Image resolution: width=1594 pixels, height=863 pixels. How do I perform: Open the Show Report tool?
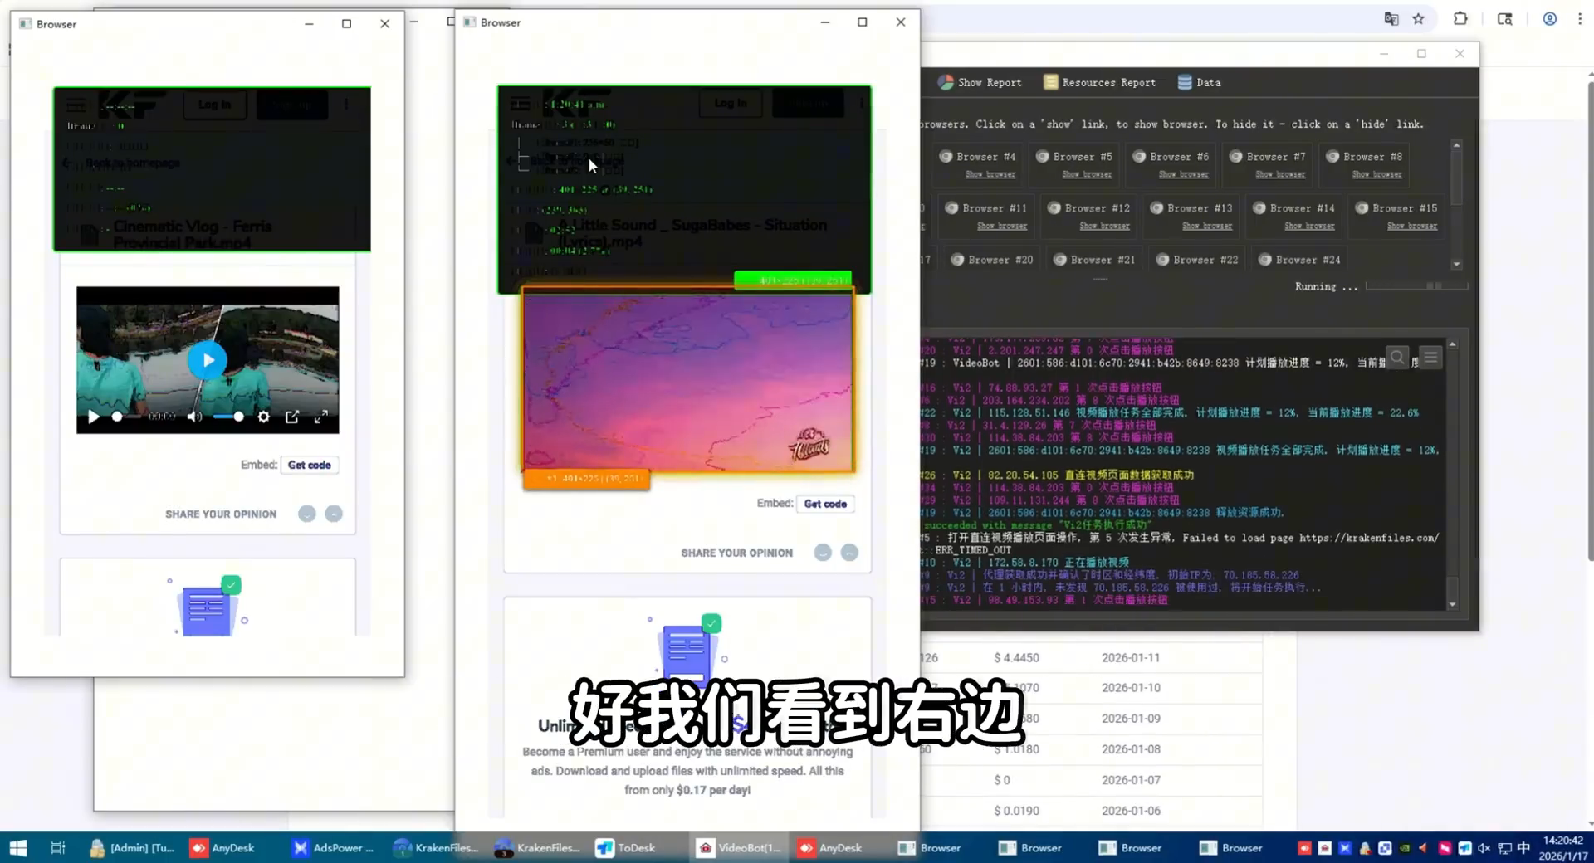(980, 82)
